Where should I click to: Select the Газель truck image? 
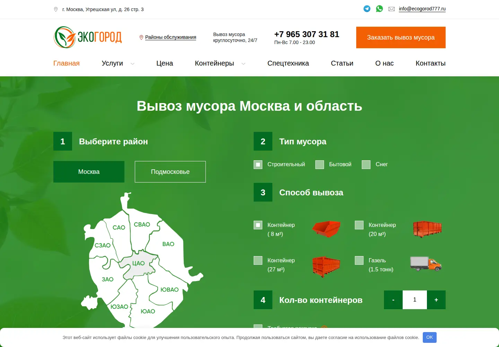point(426,264)
